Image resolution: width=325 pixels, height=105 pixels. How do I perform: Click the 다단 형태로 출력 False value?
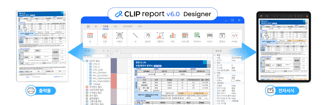click(234, 70)
